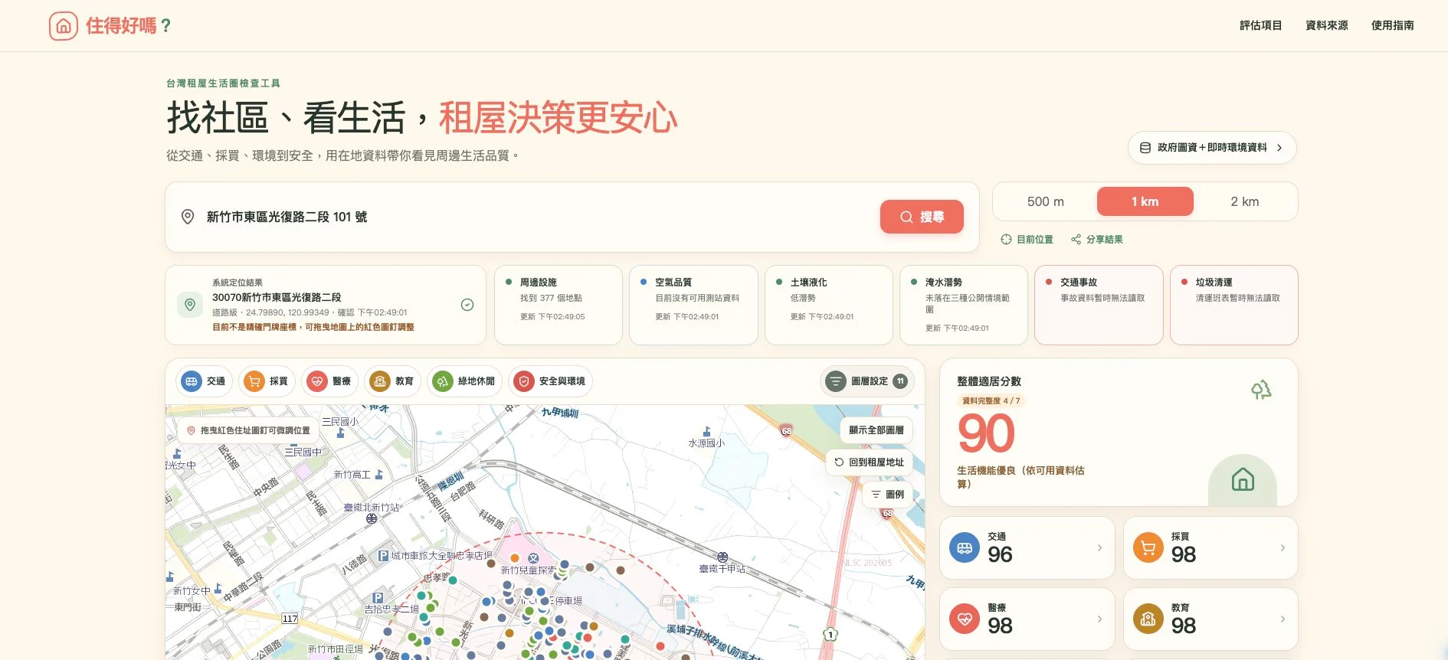Viewport: 1448px width, 660px height.
Task: Click the orange cart icon on the 採買 98 card
Action: pos(1148,548)
